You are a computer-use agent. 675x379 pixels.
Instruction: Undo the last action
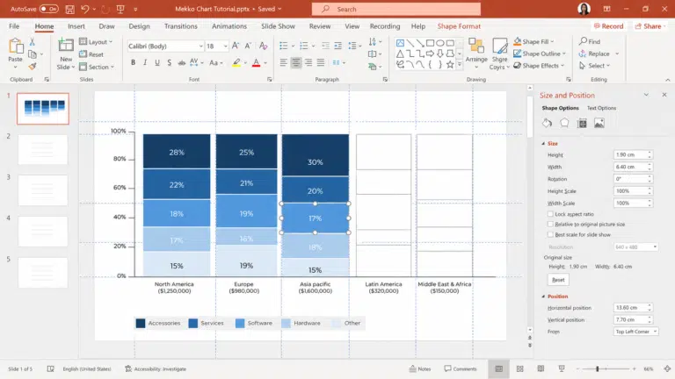(x=84, y=9)
